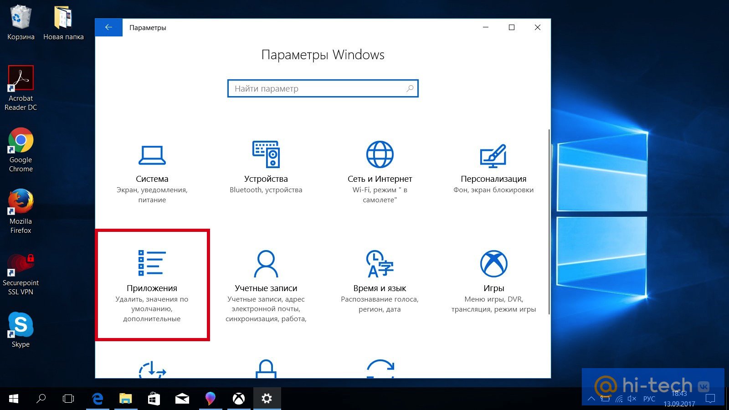Screen dimensions: 729x410
Task: Open the Игры settings category
Action: [493, 281]
